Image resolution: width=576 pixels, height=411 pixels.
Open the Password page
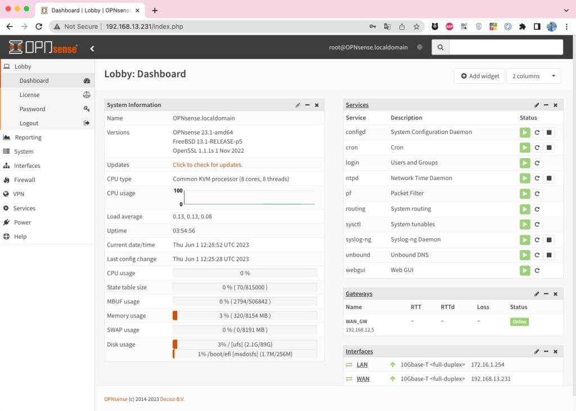click(47, 109)
